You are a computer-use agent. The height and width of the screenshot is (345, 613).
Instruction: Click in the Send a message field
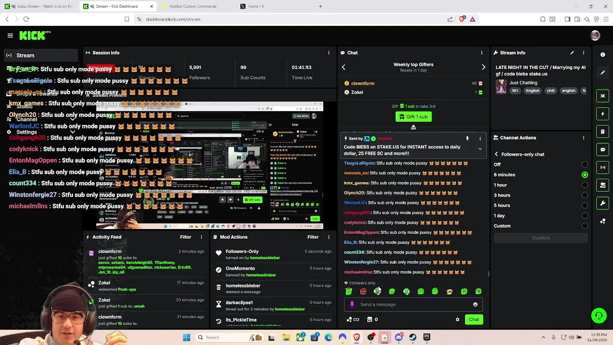point(413,304)
